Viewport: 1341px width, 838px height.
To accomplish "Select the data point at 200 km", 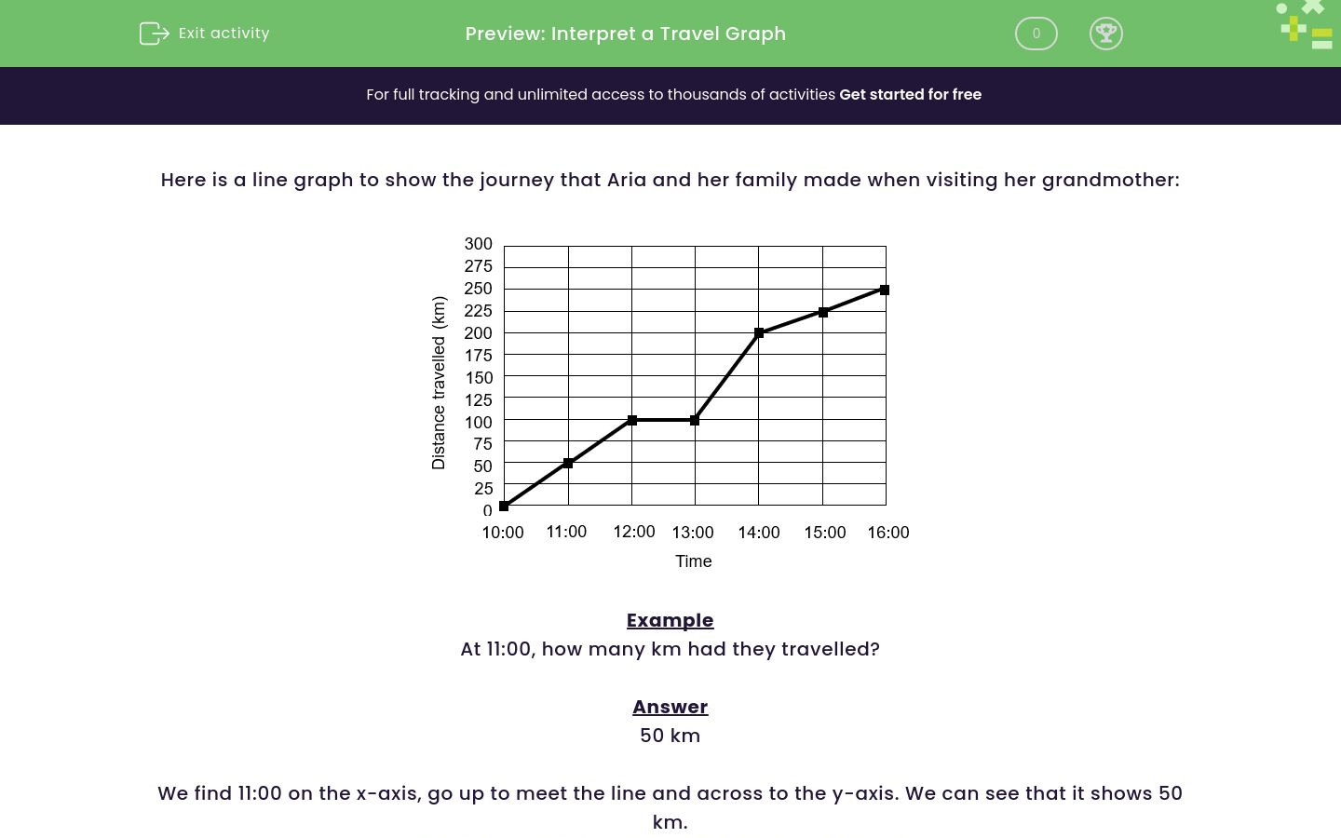I will tap(760, 332).
